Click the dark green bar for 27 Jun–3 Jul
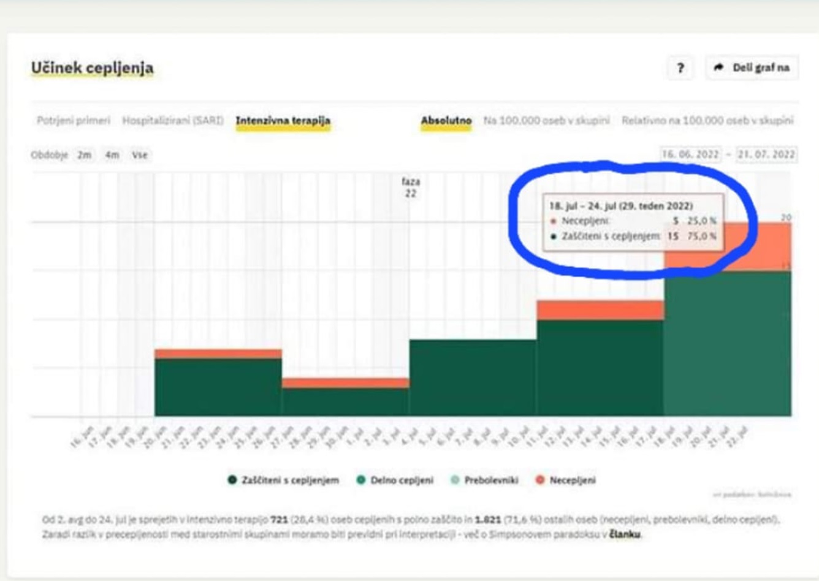The height and width of the screenshot is (581, 819). pyautogui.click(x=346, y=402)
